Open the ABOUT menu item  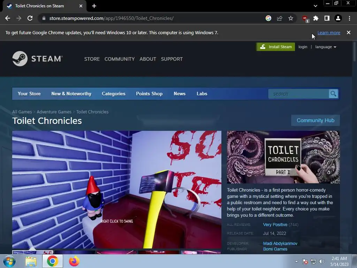(x=148, y=59)
